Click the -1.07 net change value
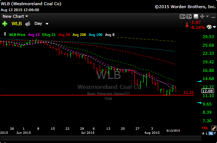Viewport: 217px width, 143px height. pos(195,22)
